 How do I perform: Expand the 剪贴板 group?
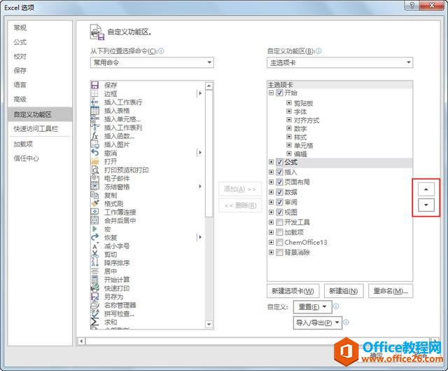pos(289,103)
